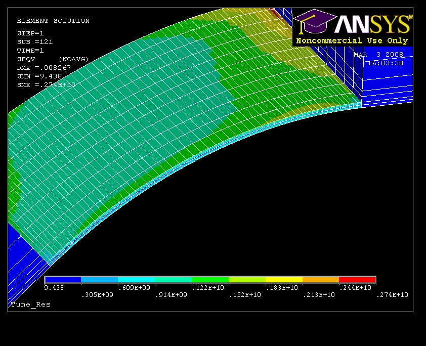This screenshot has height=346, width=426.
Task: Select the .122E+10 legend value
Action: pos(208,288)
